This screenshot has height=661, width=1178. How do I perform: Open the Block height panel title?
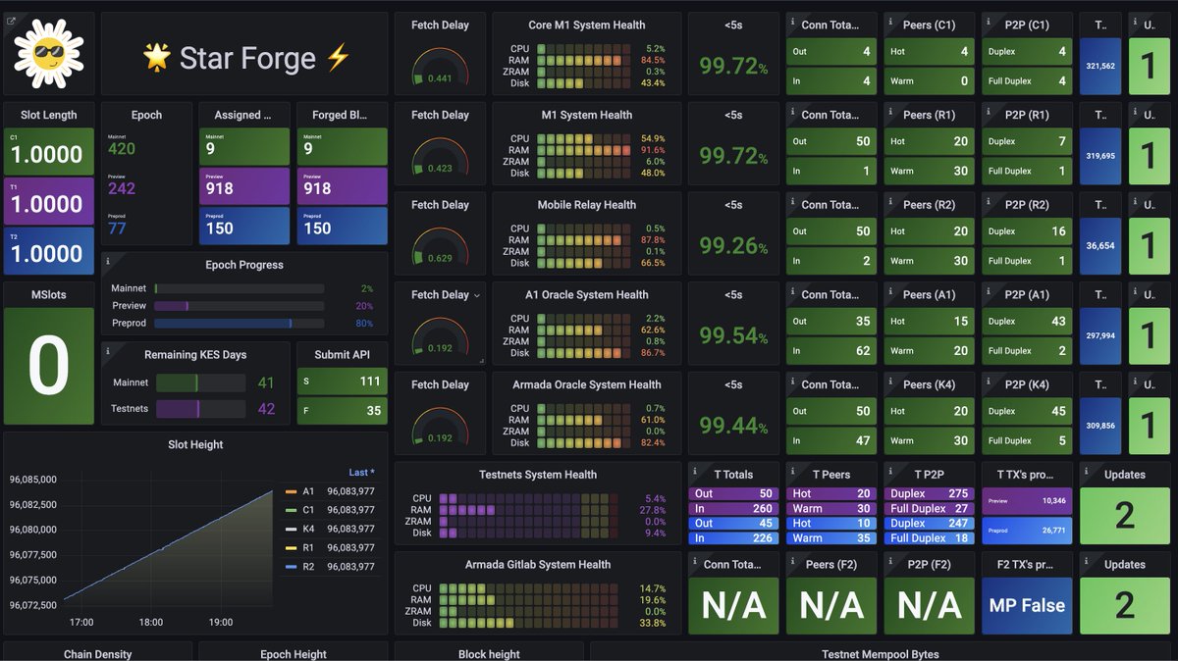(x=489, y=654)
